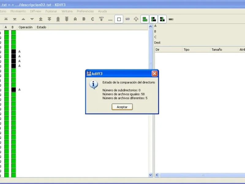Select lines from B toolbar icon
This screenshot has width=245, height=184.
[x=84, y=19]
